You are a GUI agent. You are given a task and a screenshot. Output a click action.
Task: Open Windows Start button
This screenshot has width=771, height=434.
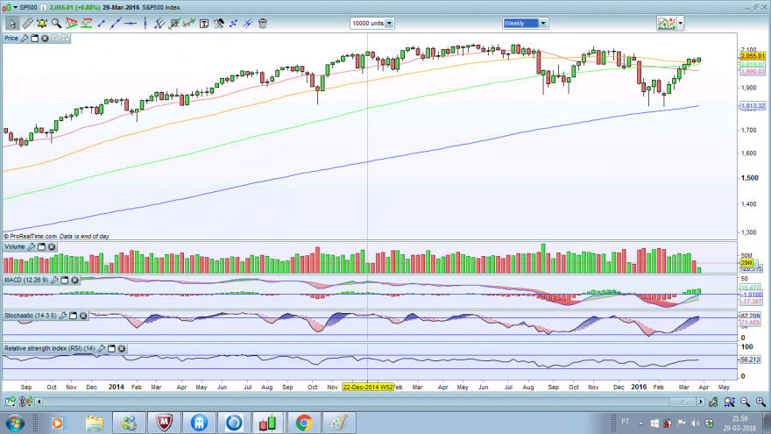point(15,423)
